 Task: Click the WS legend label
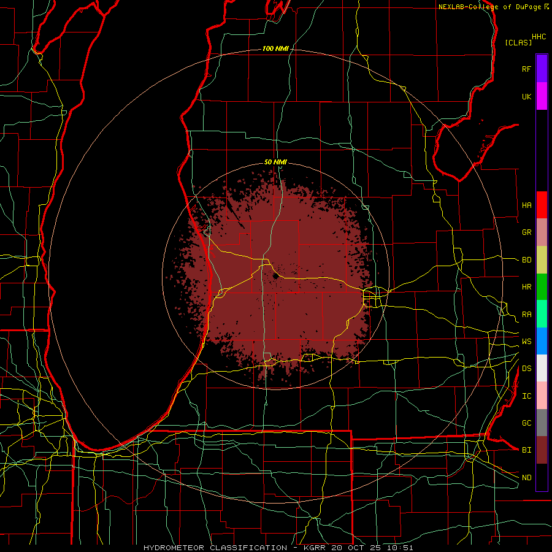tap(526, 342)
